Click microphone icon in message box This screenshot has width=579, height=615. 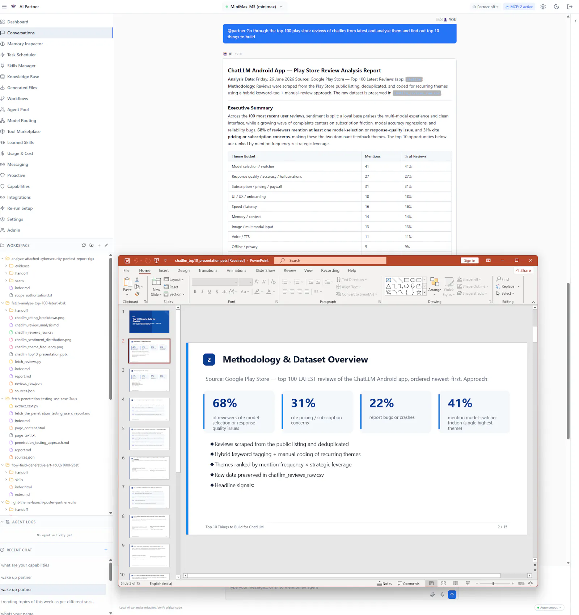coord(442,594)
